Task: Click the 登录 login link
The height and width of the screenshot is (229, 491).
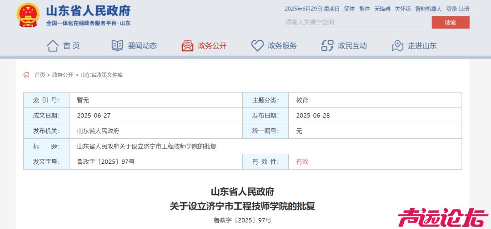Action: click(451, 9)
